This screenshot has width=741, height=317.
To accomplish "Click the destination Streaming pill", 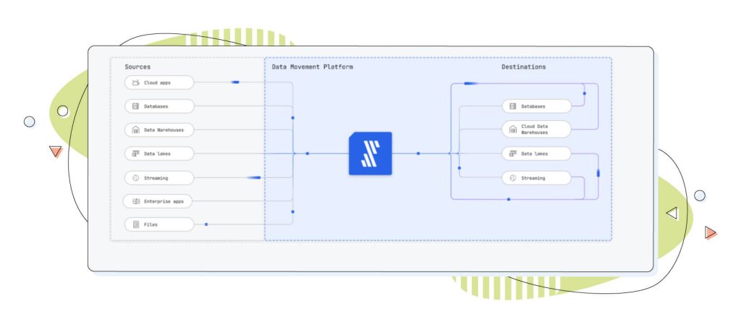I will click(x=536, y=178).
